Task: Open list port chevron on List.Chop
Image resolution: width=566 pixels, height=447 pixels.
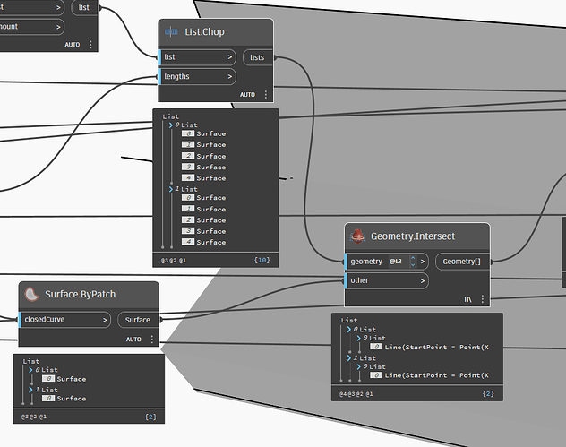Action: click(229, 57)
